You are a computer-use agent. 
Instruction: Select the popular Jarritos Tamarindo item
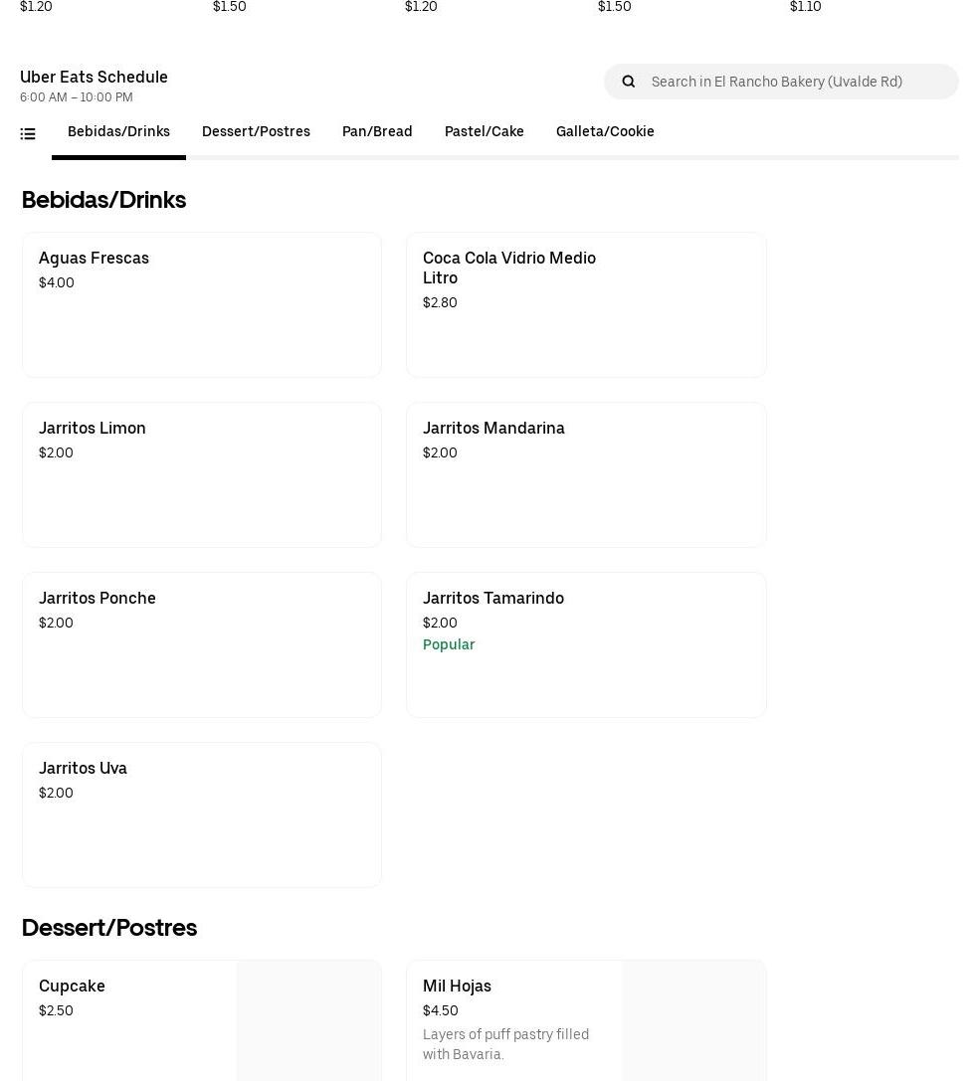pyautogui.click(x=586, y=644)
